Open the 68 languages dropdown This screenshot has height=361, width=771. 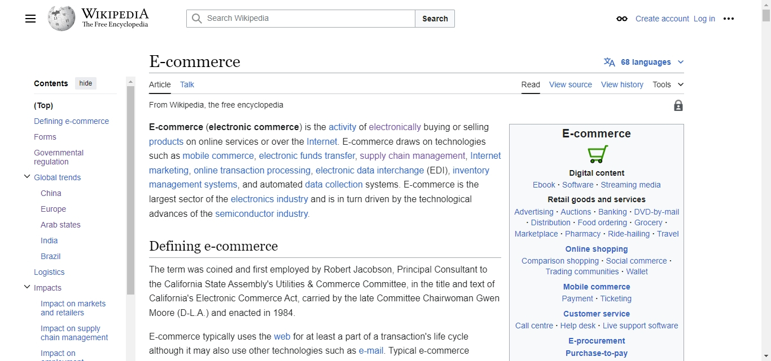(644, 62)
